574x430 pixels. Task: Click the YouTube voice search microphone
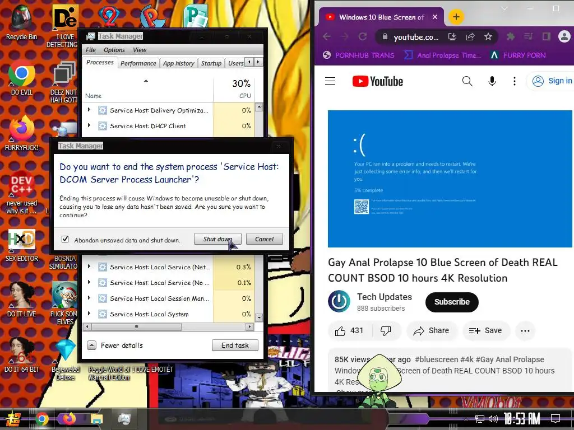[x=492, y=81]
